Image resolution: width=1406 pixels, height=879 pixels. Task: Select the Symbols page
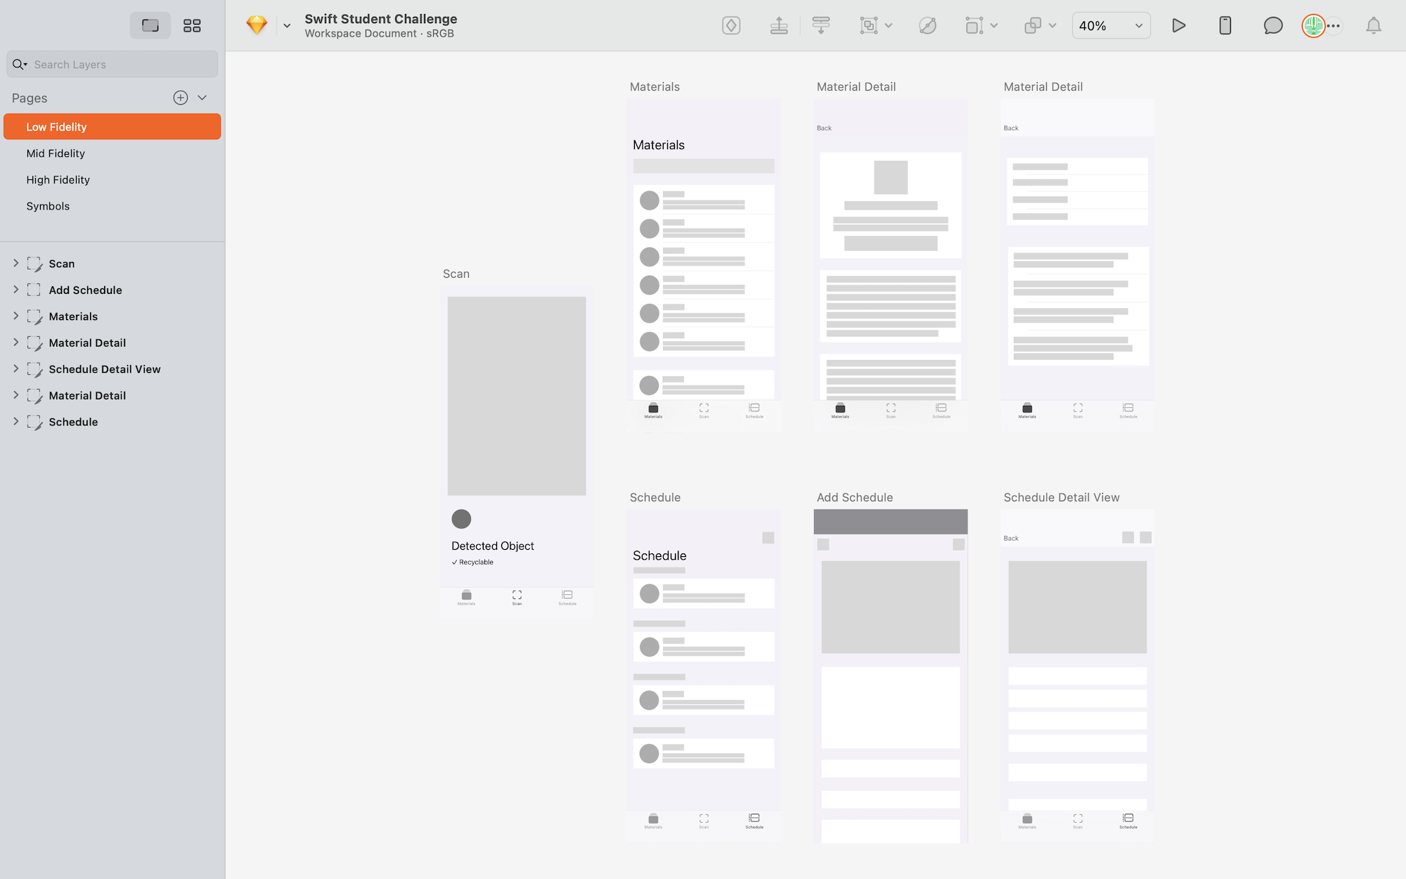point(48,206)
